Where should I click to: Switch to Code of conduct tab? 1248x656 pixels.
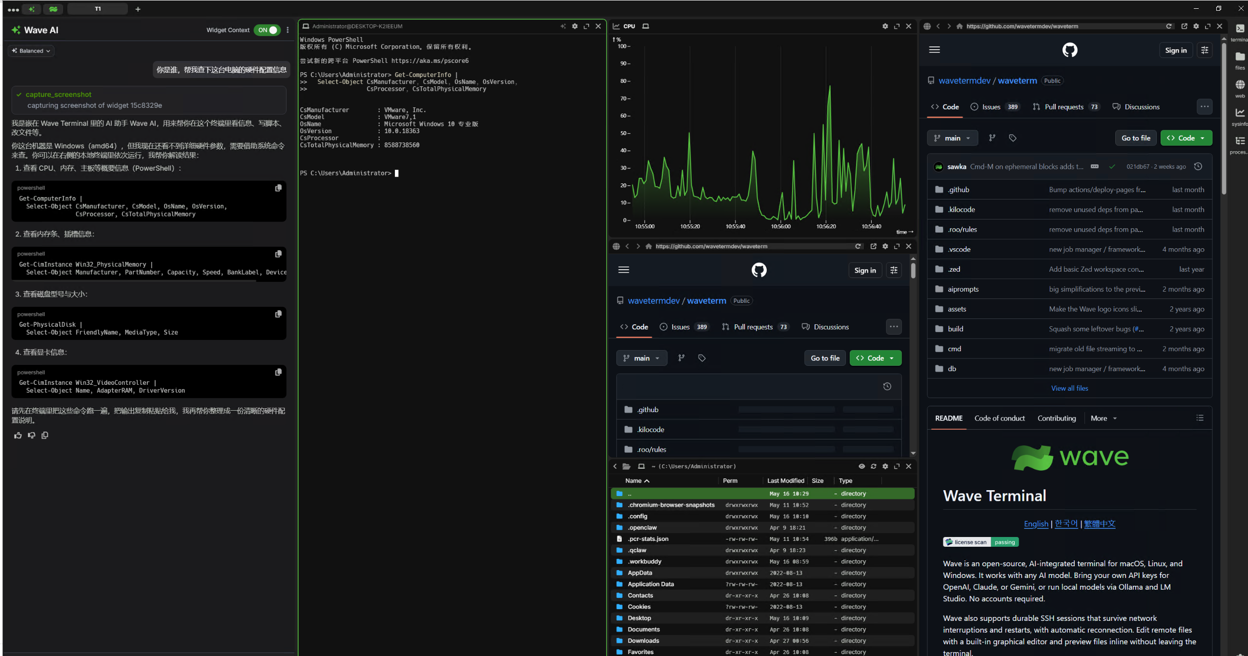click(999, 418)
